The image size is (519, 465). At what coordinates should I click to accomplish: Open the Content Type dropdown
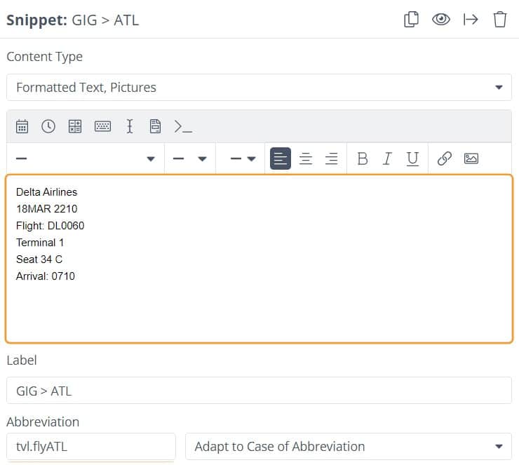click(259, 88)
